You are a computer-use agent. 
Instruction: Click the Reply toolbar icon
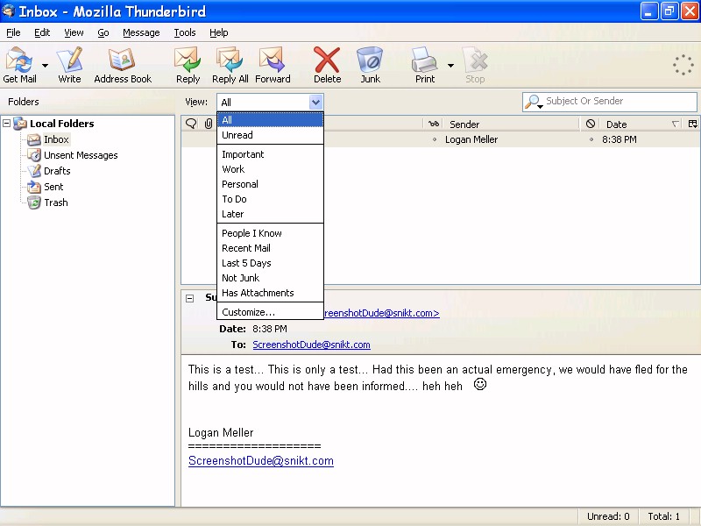188,65
